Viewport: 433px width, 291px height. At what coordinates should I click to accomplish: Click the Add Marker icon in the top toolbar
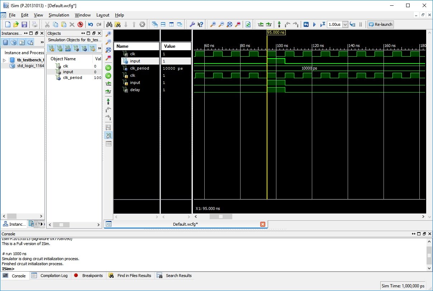coord(279,24)
